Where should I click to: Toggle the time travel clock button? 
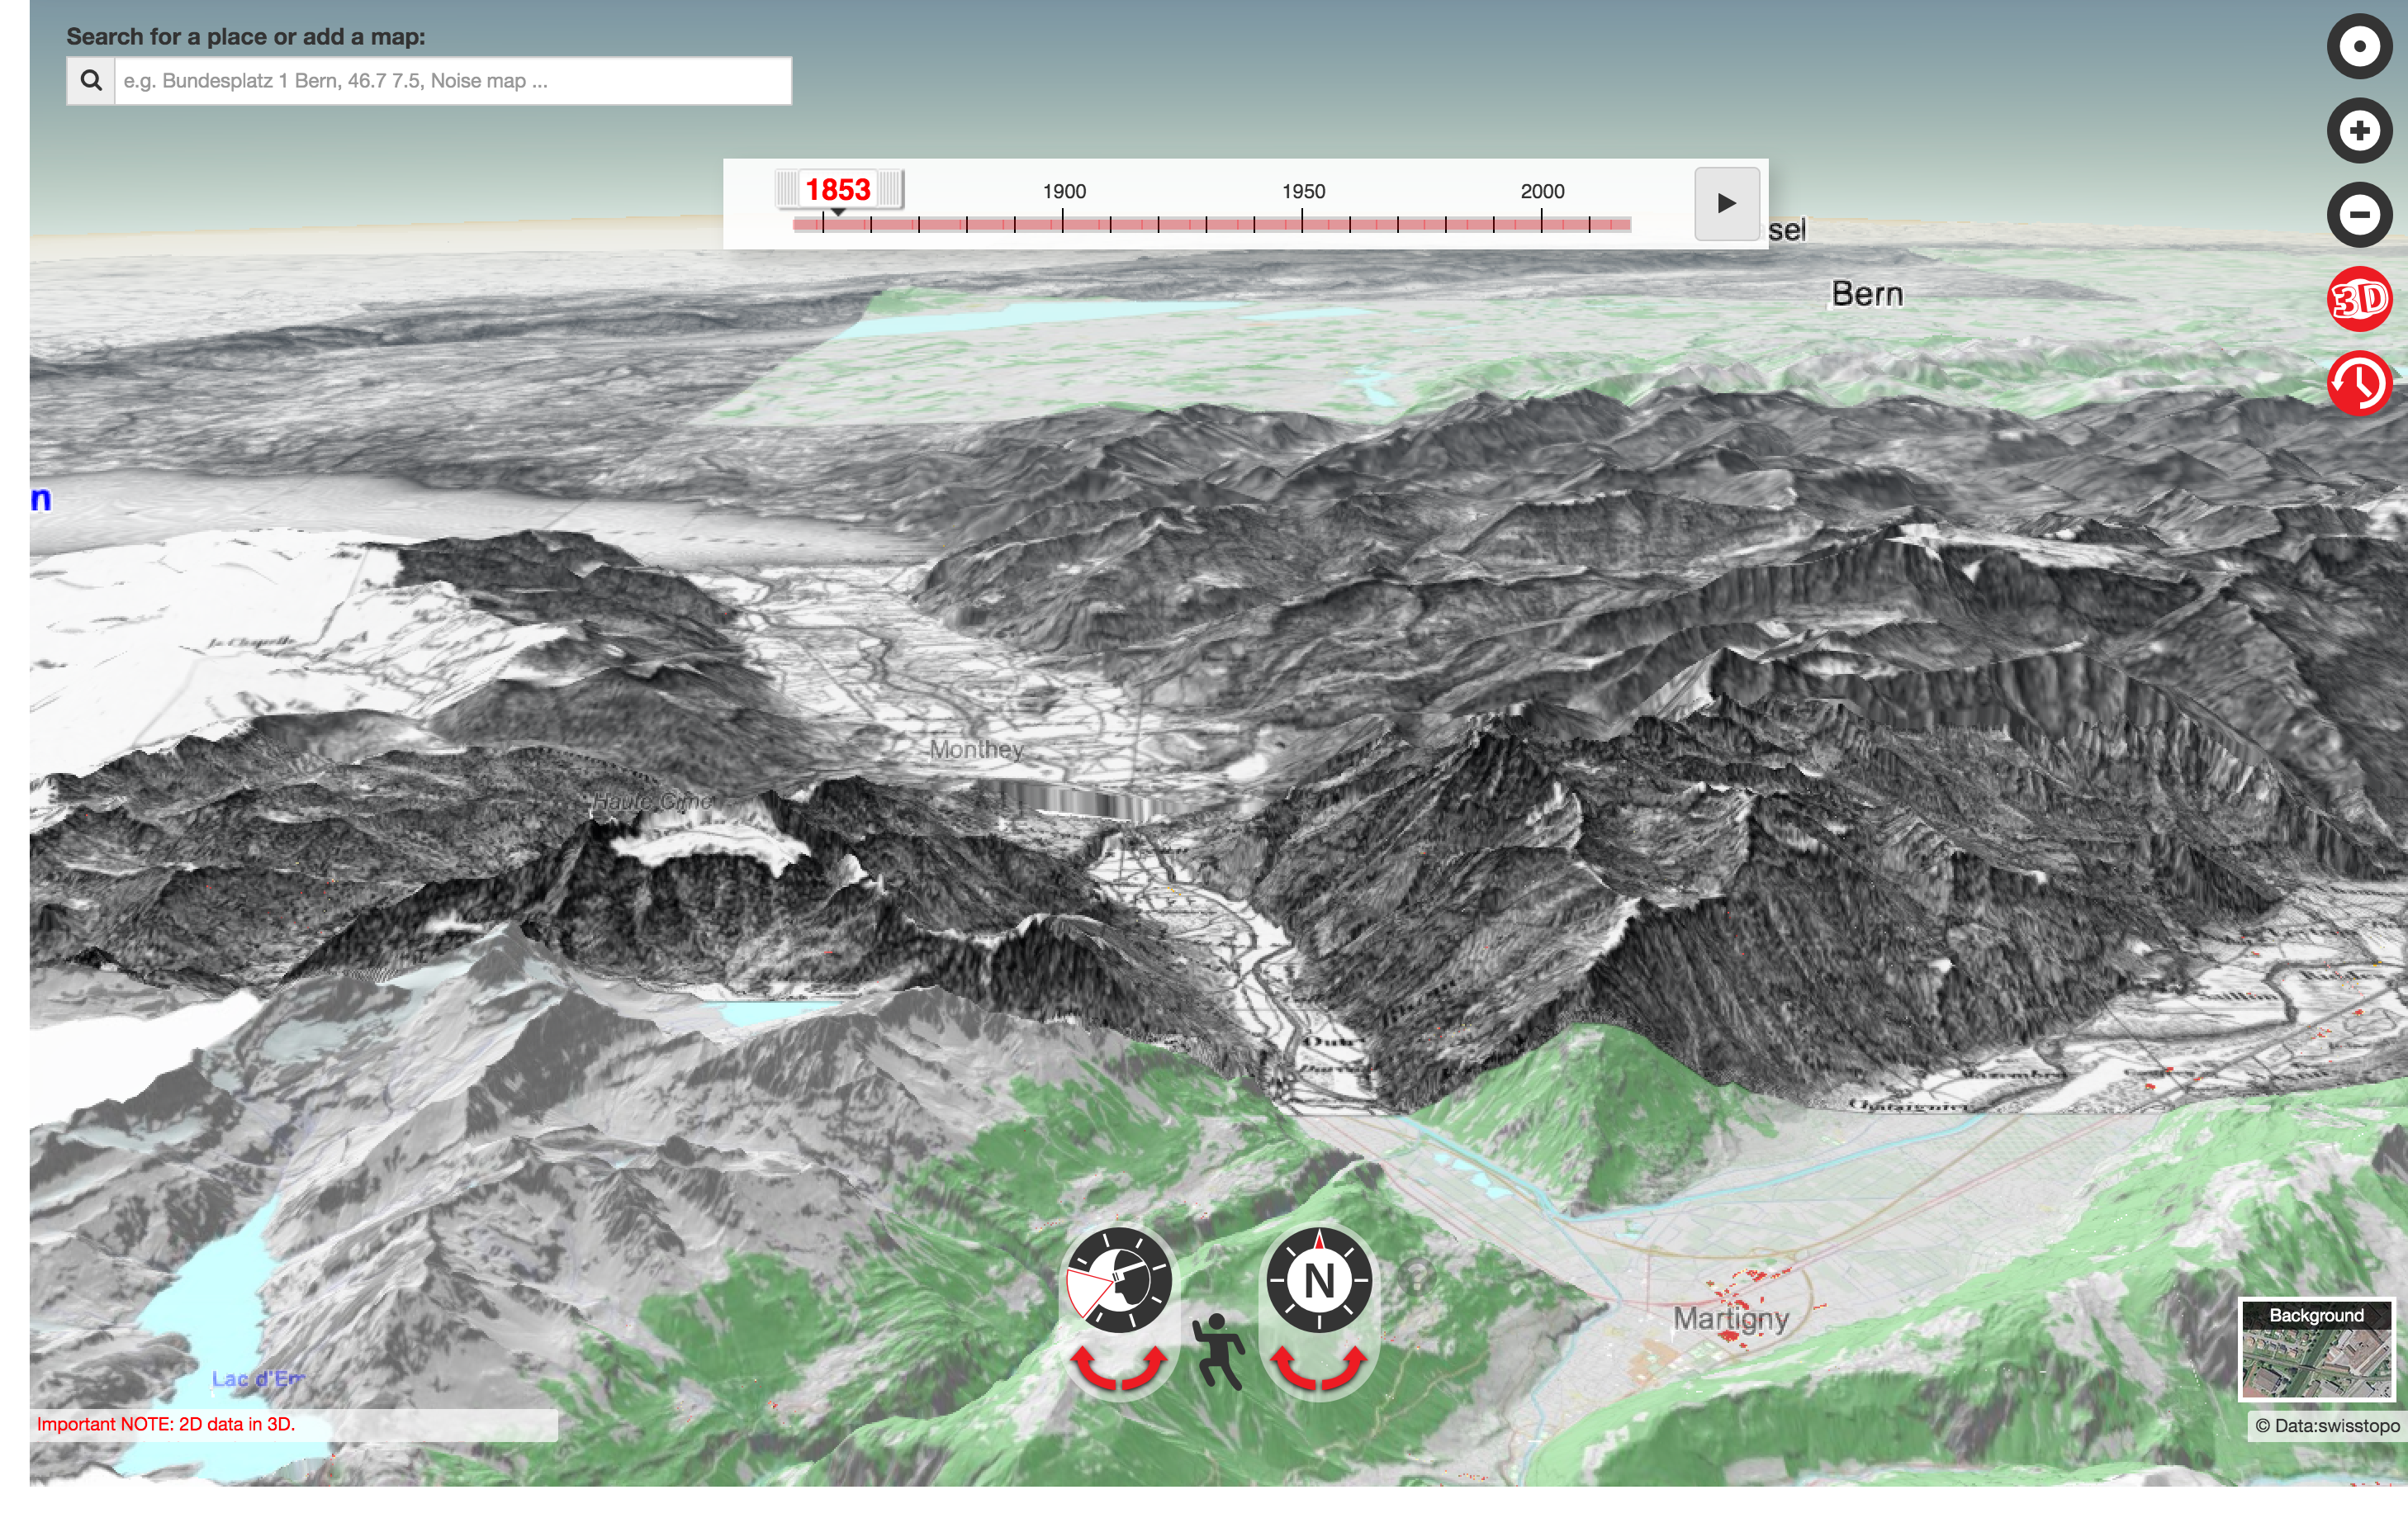click(2359, 383)
